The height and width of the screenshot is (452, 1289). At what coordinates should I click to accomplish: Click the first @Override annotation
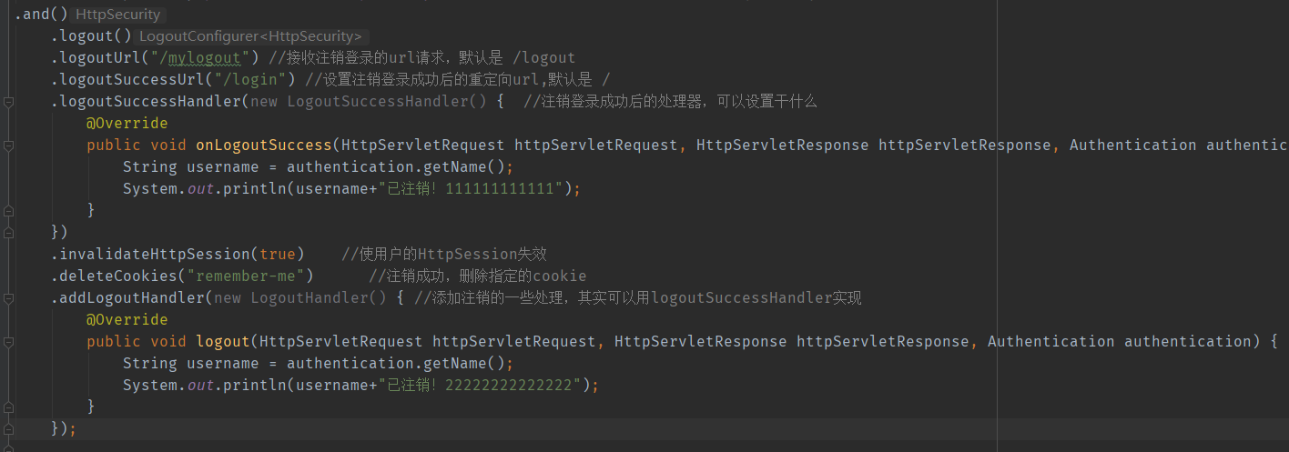[127, 124]
